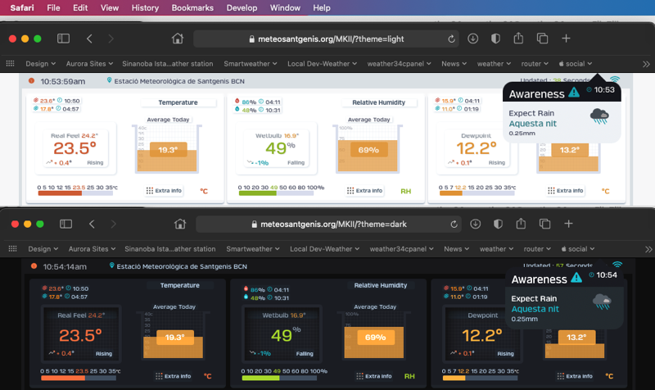Expand News folder in dark theme window
Image resolution: width=655 pixels, height=390 pixels.
click(457, 249)
